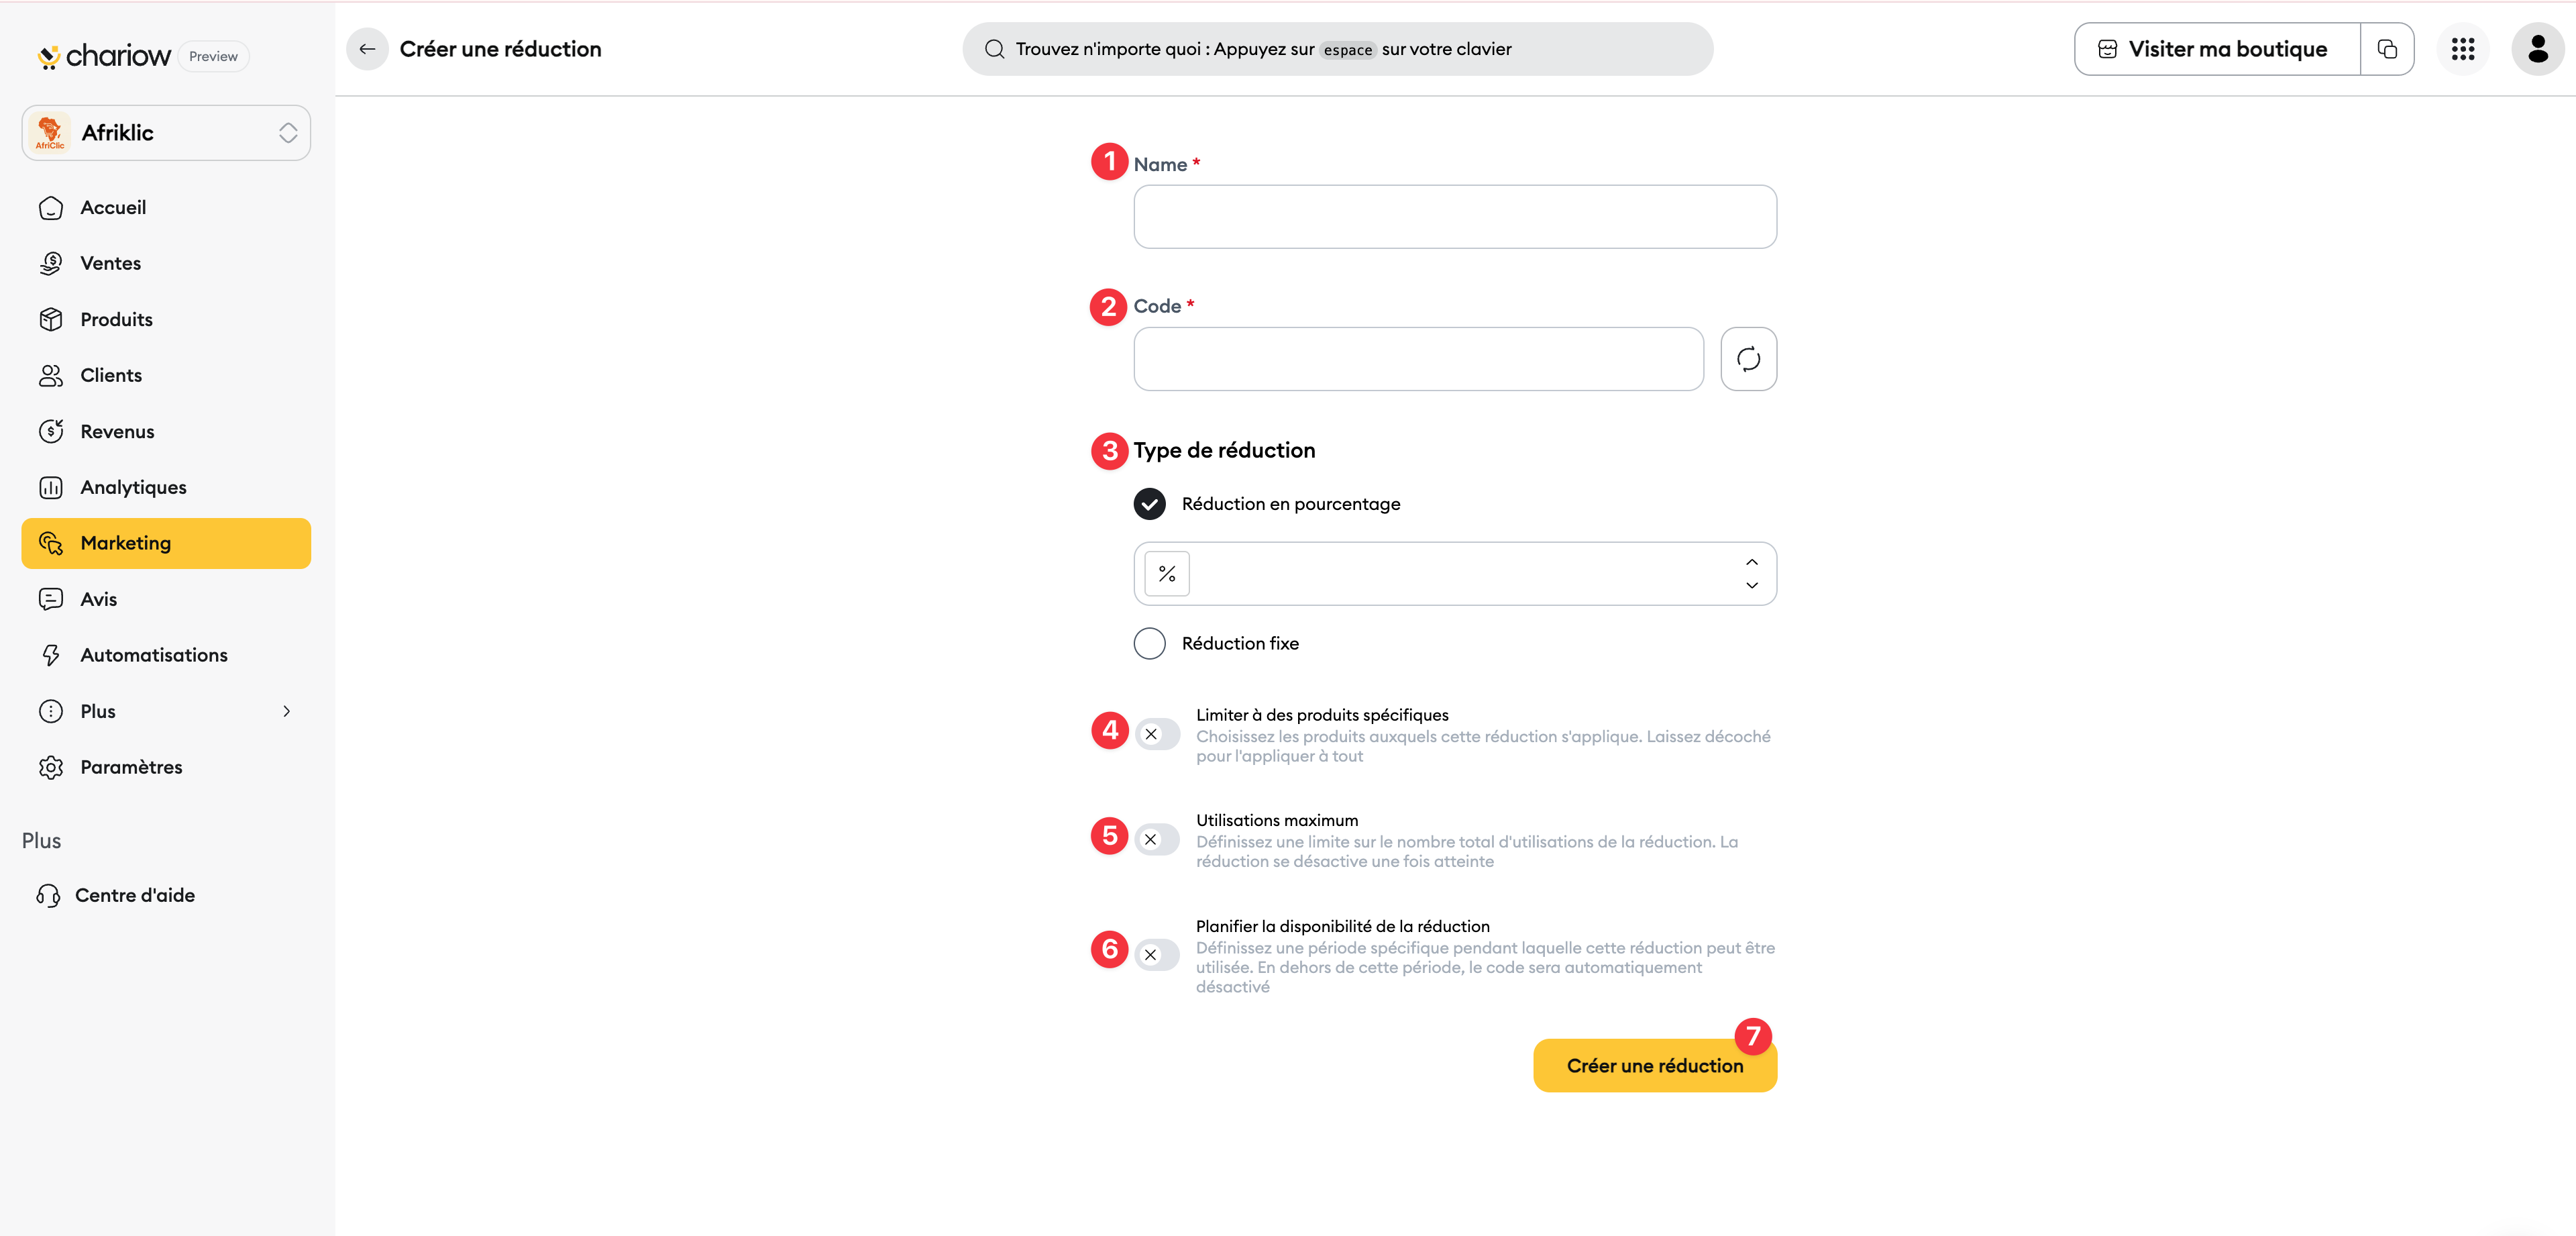The height and width of the screenshot is (1236, 2576).
Task: Select the Réduction fixe radio option
Action: pos(1149,643)
